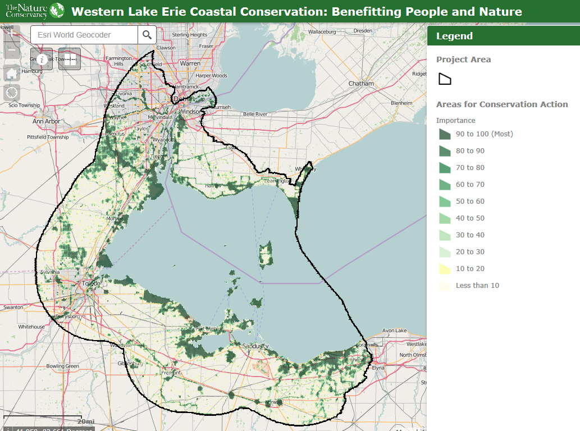580x431 pixels.
Task: Click the Toledo city label
Action: pos(90,283)
